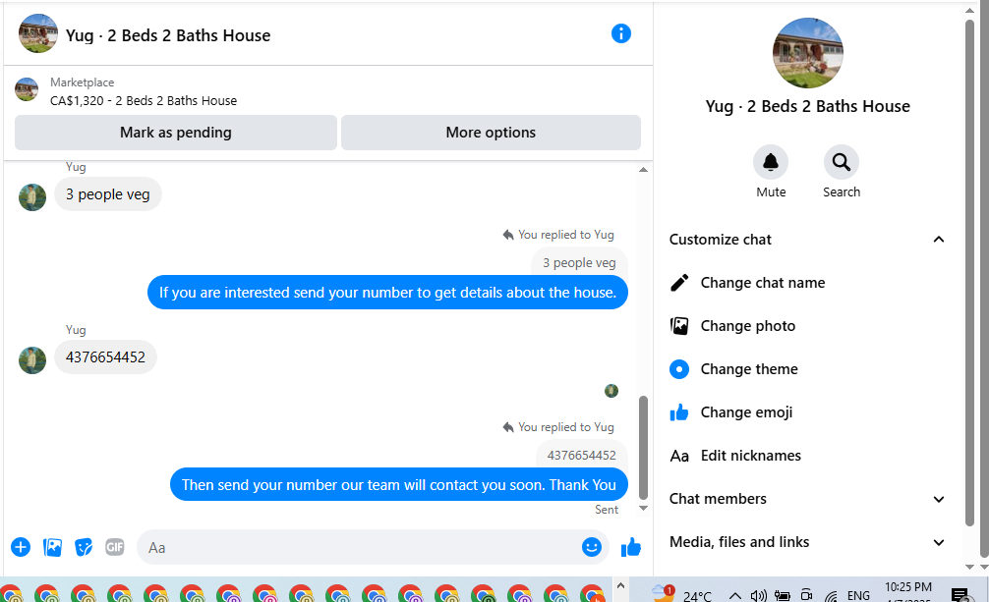This screenshot has height=602, width=989.
Task: Open more actions with the blue plus icon
Action: pyautogui.click(x=21, y=547)
